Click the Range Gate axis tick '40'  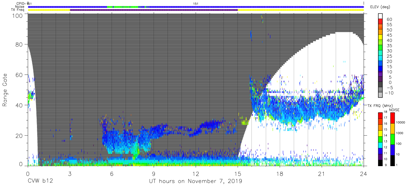pyautogui.click(x=20, y=105)
